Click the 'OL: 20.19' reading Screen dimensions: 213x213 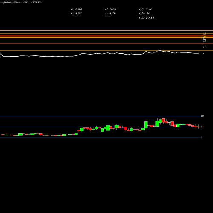click(147, 18)
